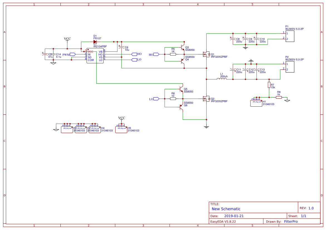Screen dimensions: 326x230
Task: Click the PWM net port flag
Action: click(72, 54)
